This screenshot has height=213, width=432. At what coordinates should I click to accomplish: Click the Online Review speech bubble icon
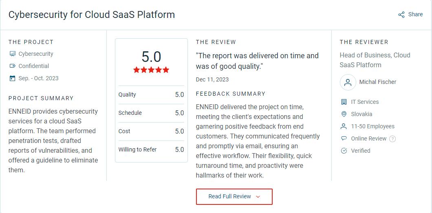[344, 138]
